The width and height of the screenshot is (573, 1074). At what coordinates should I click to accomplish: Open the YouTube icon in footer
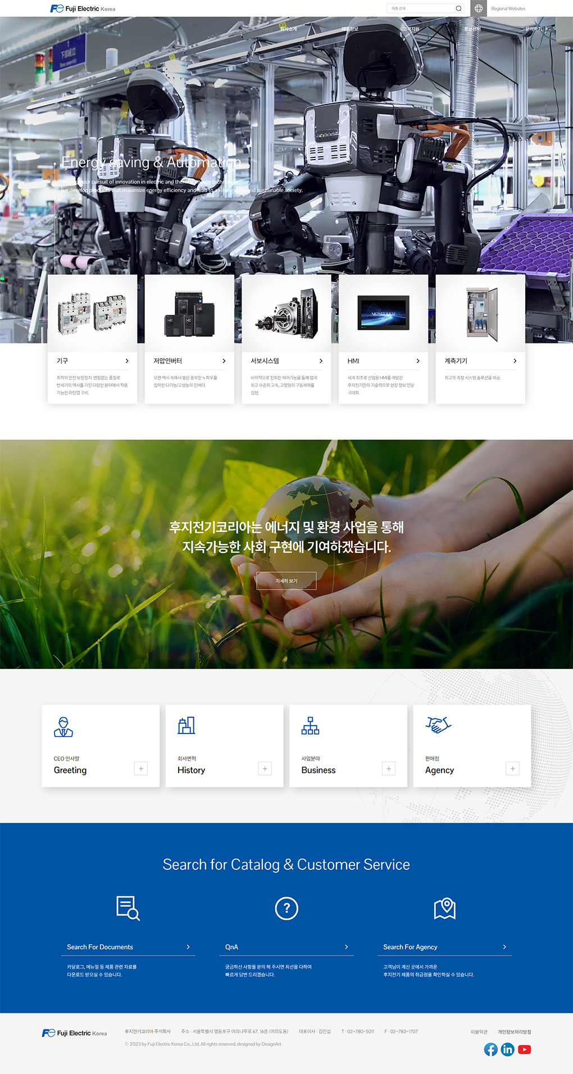525,1049
